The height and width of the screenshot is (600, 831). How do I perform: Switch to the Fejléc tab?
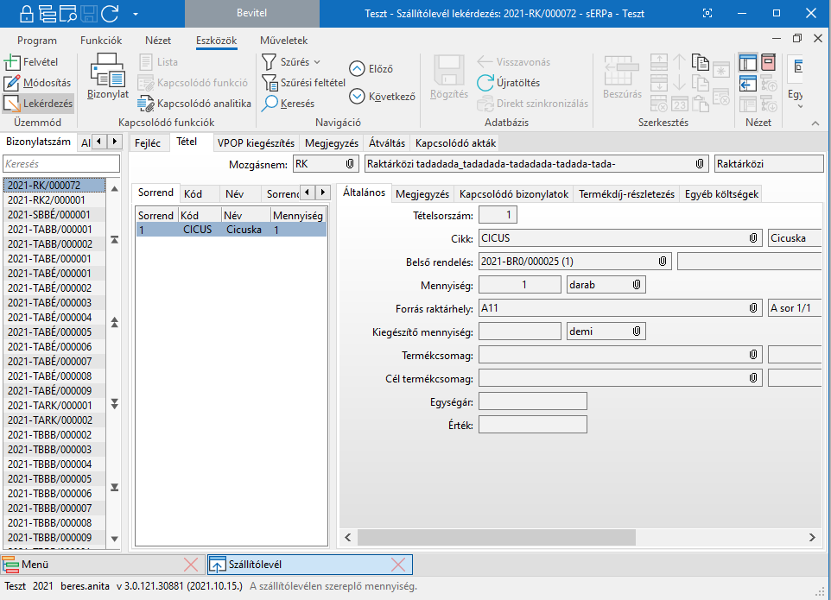point(149,143)
